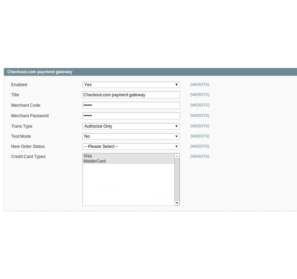
Task: Click the [WEBSITE] scope tag beside Title
Action: (x=200, y=95)
